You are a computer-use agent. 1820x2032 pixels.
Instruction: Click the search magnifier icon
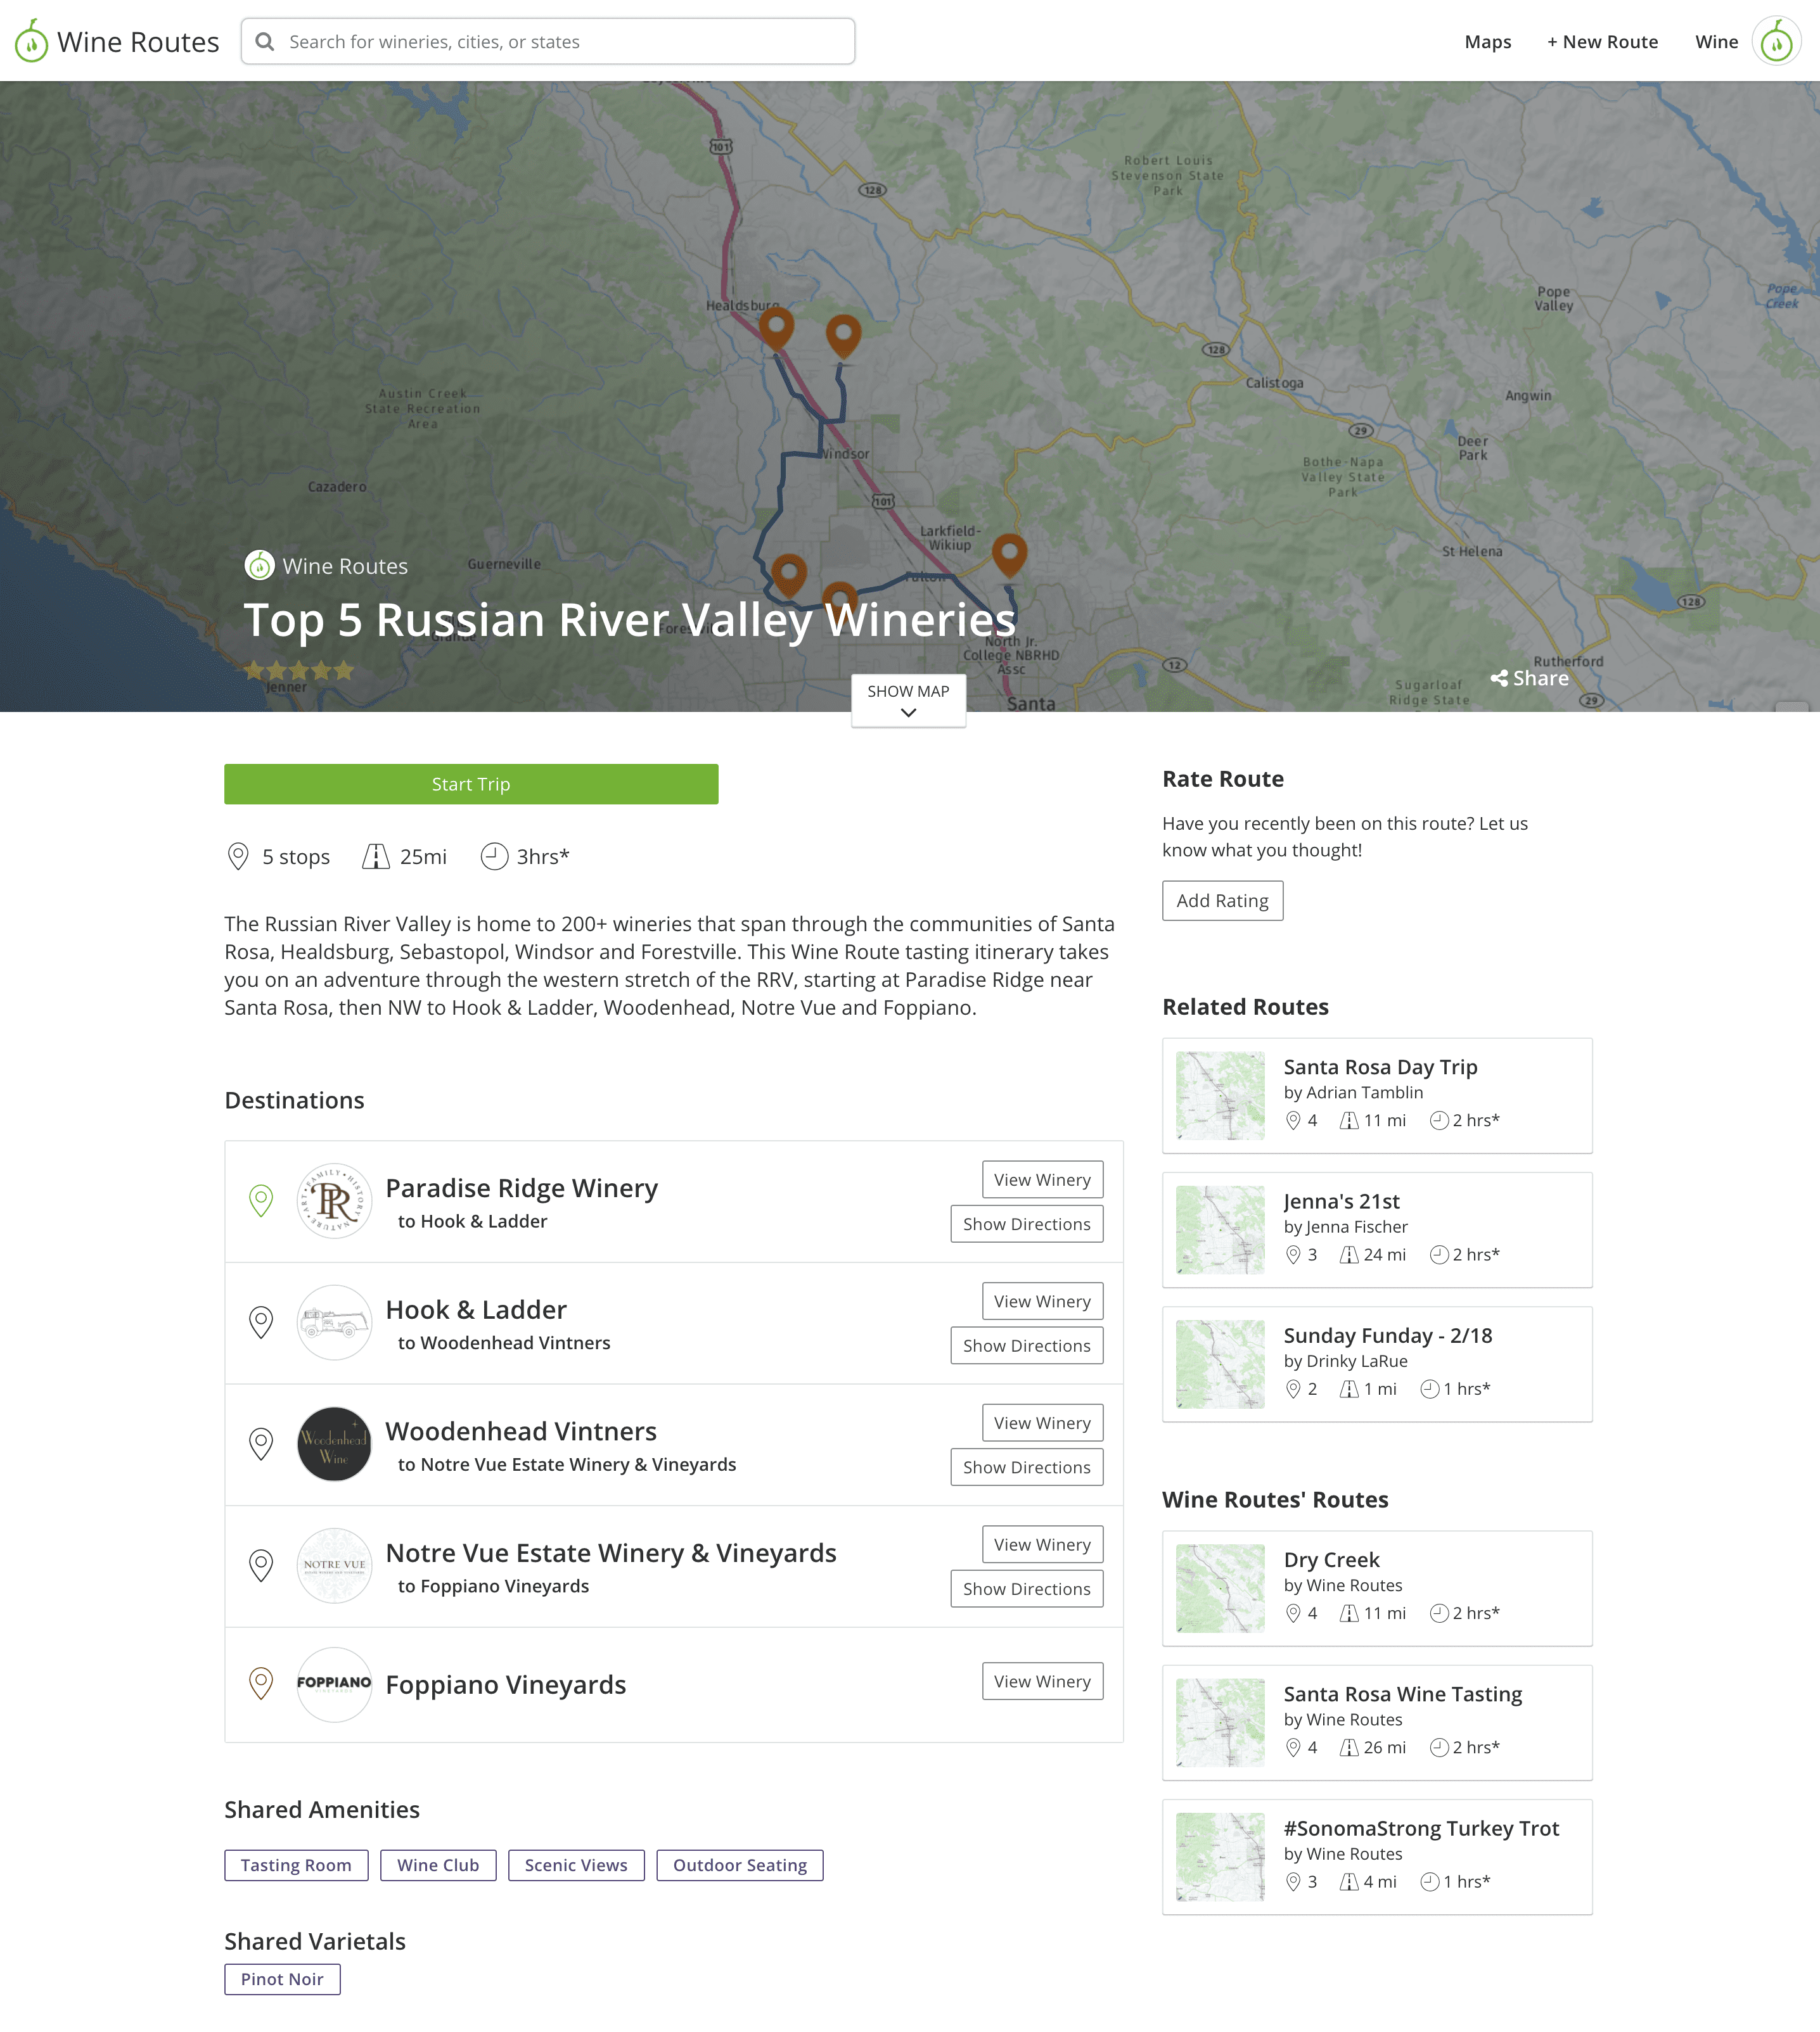265,42
